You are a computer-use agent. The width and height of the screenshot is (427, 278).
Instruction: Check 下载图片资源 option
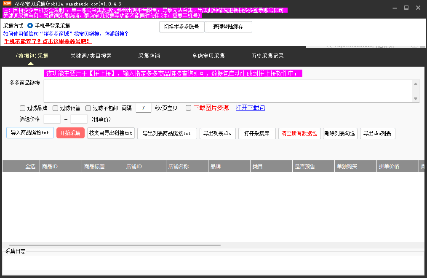(189, 108)
